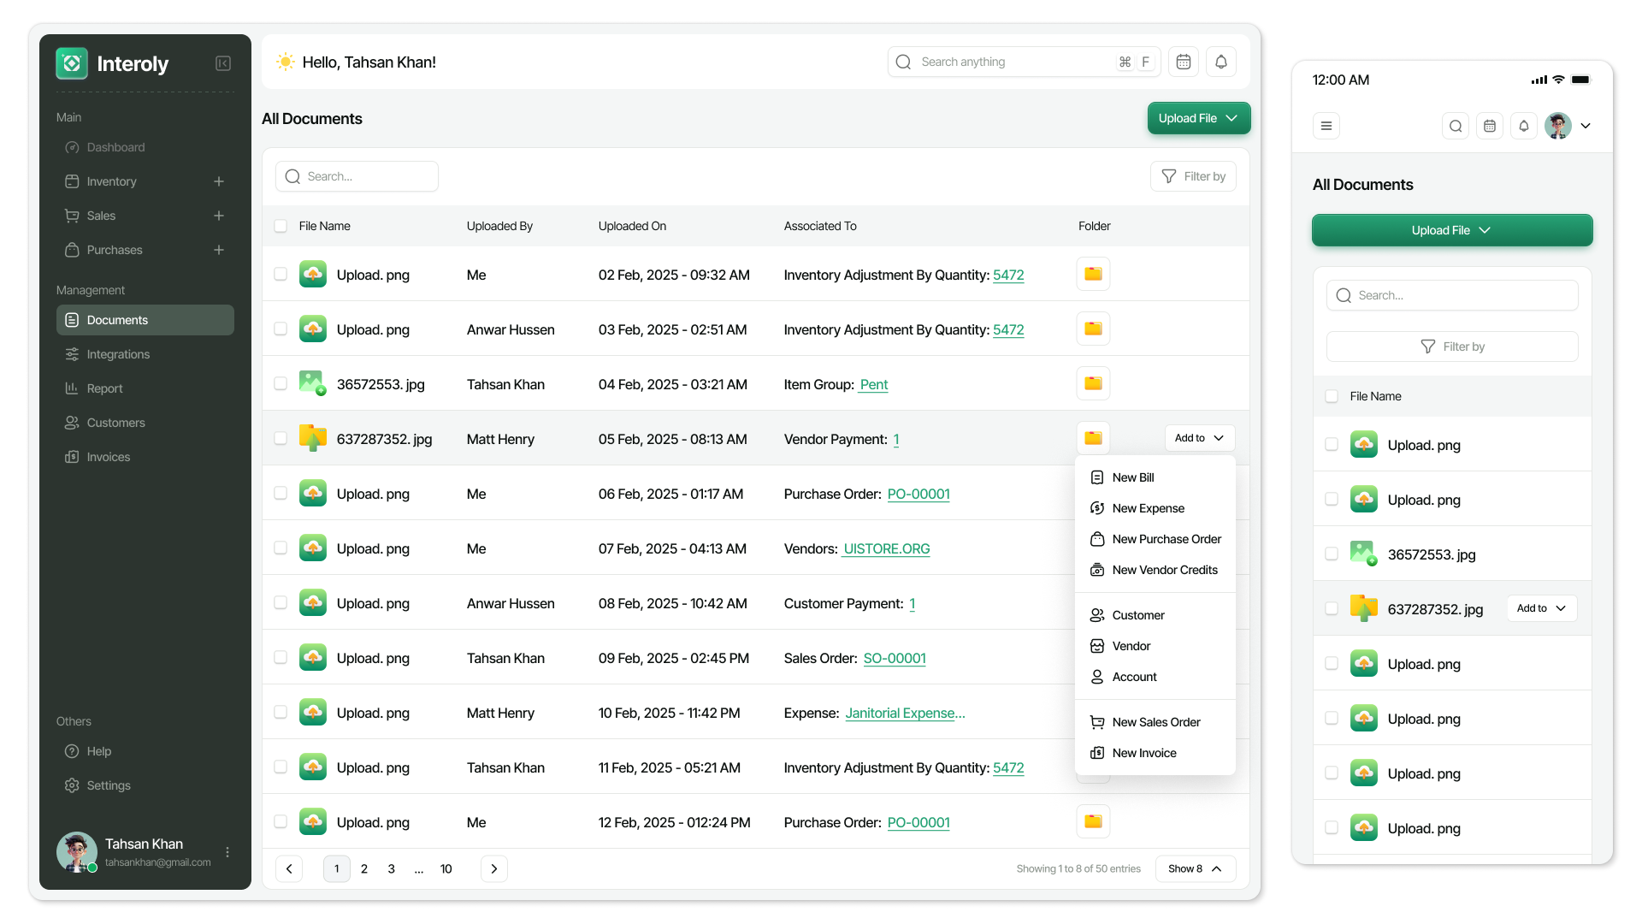Check the box for 637287352.jpg row
This screenshot has height=924, width=1642.
pos(281,438)
